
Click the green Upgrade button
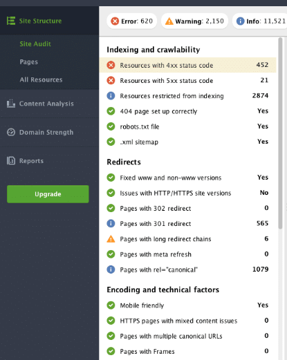pyautogui.click(x=48, y=194)
